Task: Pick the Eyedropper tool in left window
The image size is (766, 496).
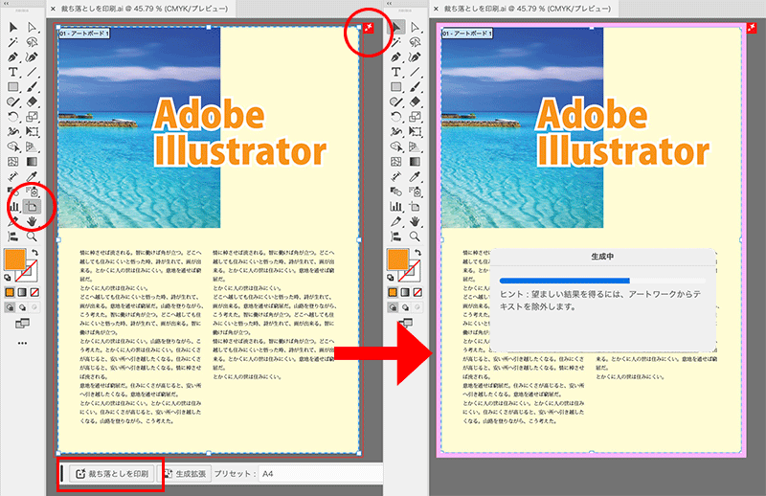Action: 32,176
